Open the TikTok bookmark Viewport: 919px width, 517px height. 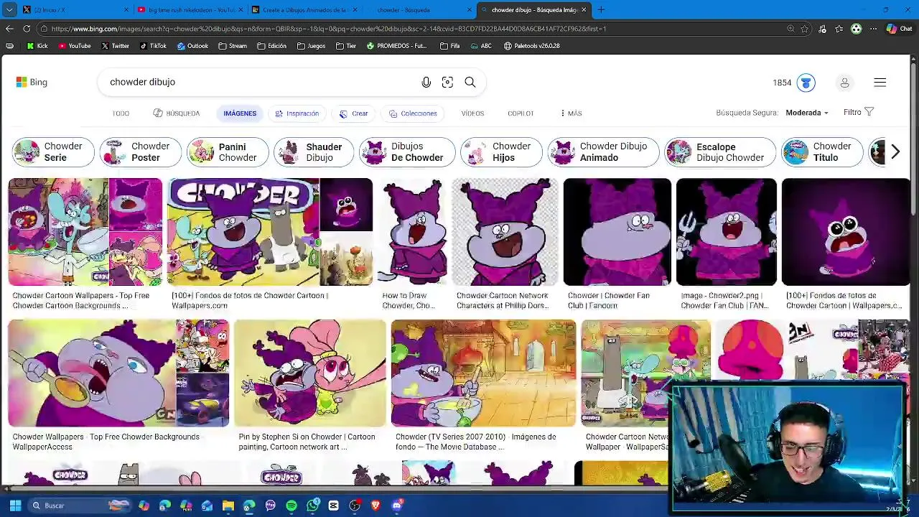click(153, 46)
